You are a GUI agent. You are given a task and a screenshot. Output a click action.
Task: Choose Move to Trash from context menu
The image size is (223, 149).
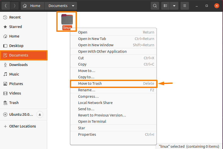(x=90, y=83)
